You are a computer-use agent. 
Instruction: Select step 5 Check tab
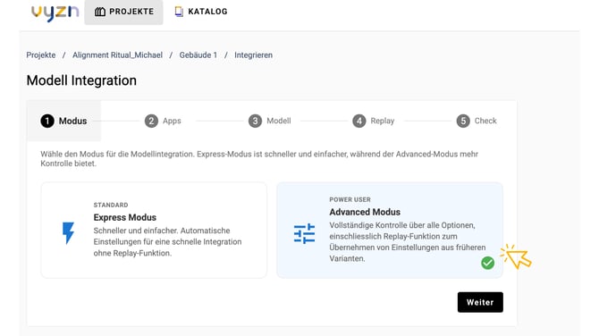tap(477, 121)
